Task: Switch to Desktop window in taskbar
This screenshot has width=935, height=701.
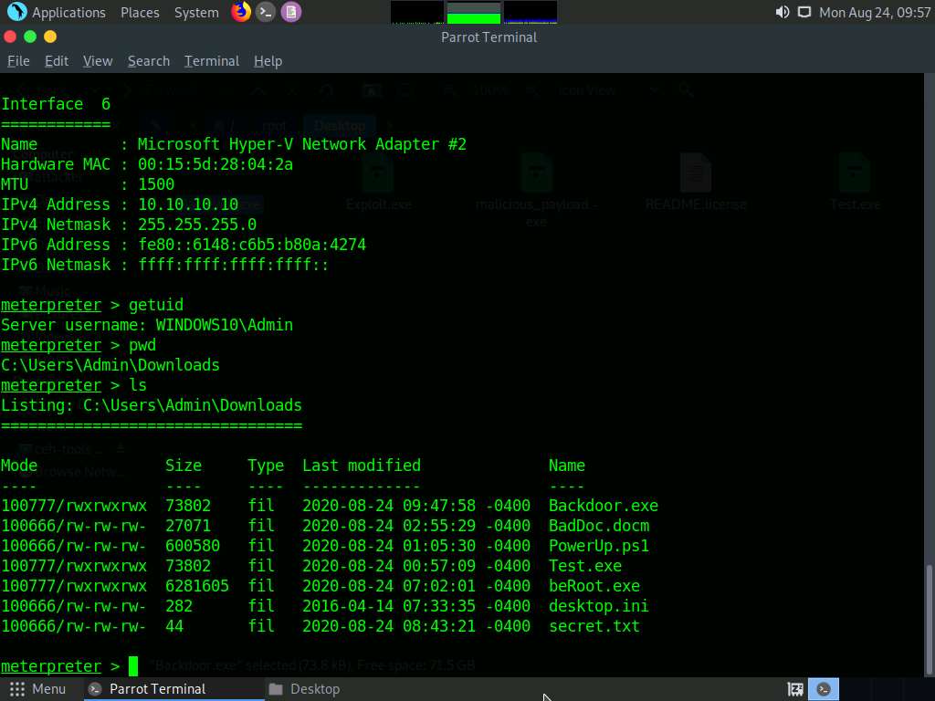Action: [x=304, y=689]
